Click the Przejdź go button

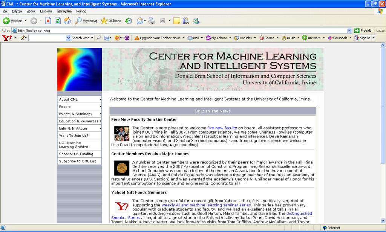click(363, 31)
